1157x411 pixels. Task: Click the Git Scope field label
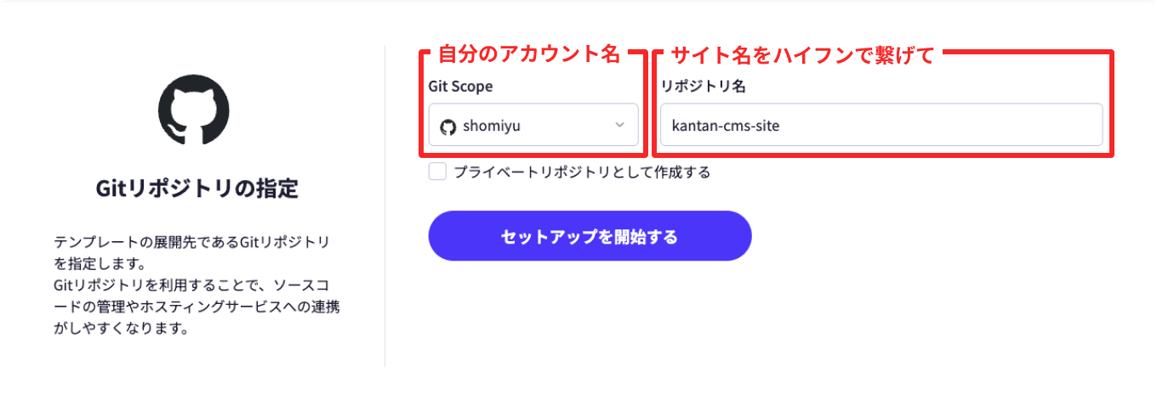coord(460,86)
